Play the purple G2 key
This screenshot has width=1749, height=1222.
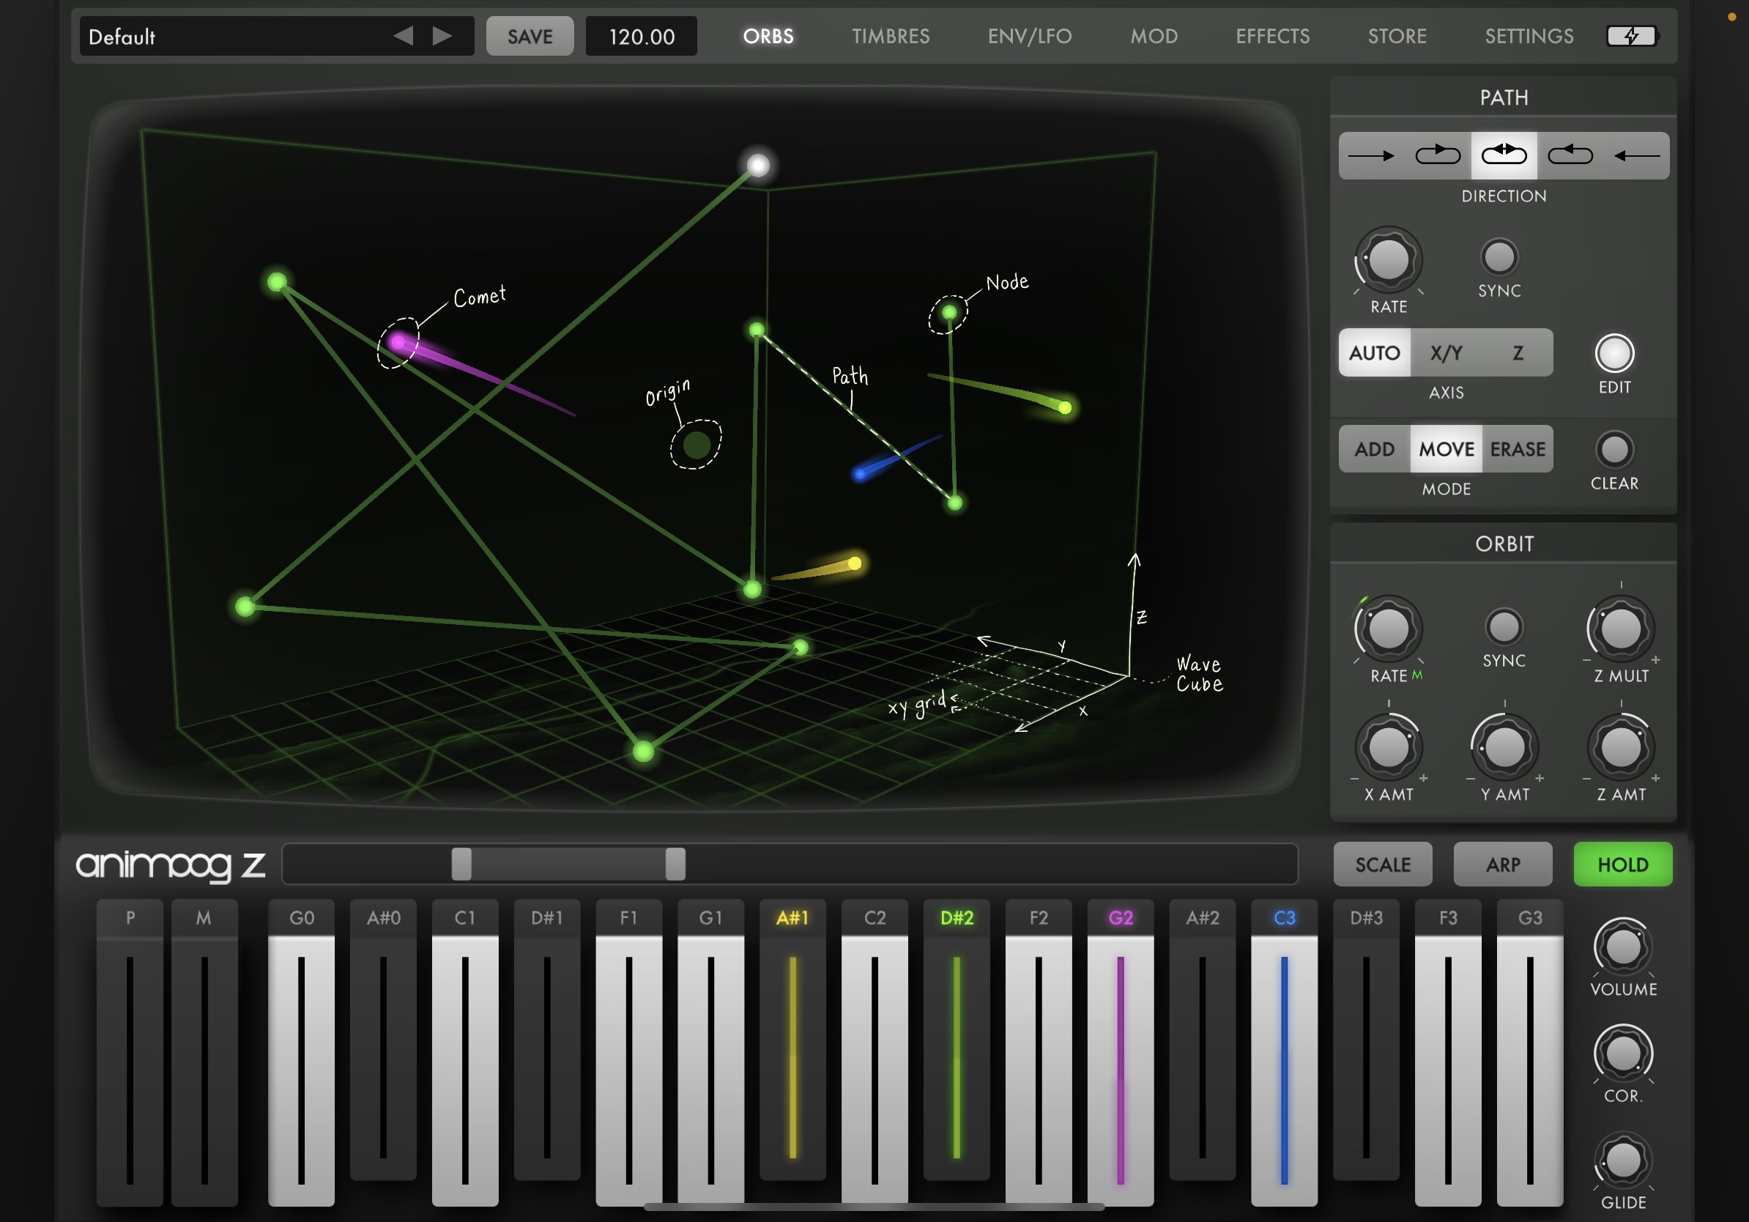[1120, 1052]
